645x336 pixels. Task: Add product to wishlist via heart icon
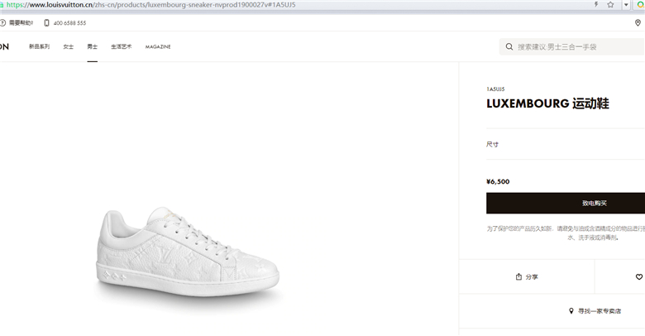[639, 276]
